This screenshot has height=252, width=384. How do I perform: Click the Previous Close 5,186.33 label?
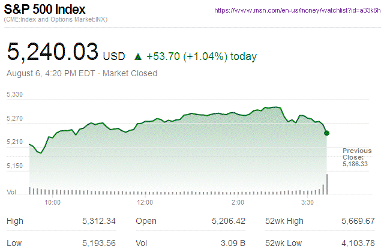pos(357,157)
